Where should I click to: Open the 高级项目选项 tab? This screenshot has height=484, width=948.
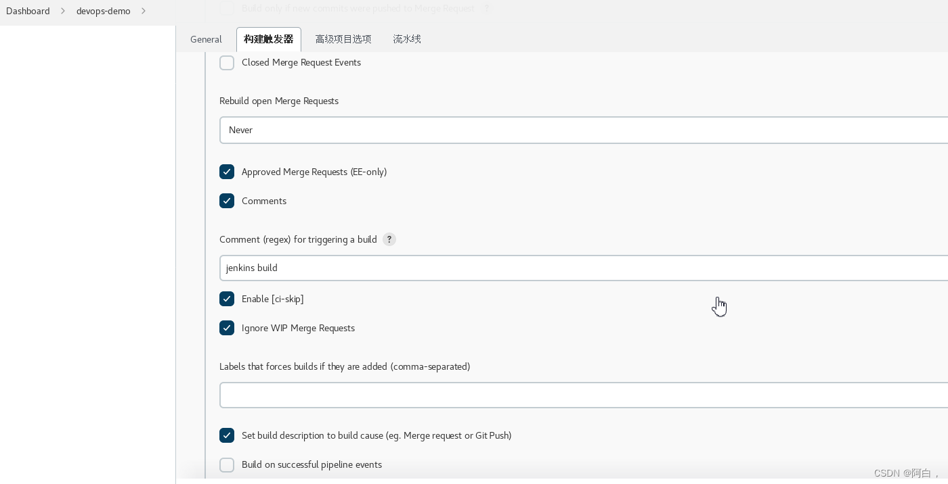[343, 39]
